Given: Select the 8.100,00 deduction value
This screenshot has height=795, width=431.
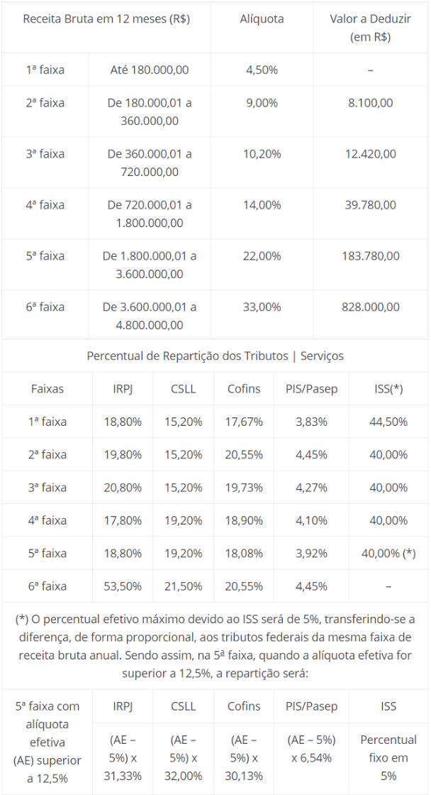Looking at the screenshot, I should point(371,103).
